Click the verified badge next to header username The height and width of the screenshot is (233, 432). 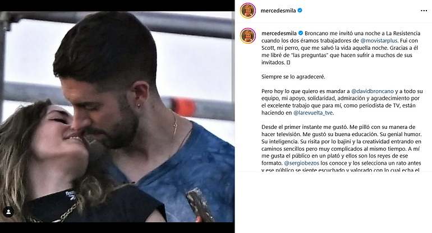point(300,11)
